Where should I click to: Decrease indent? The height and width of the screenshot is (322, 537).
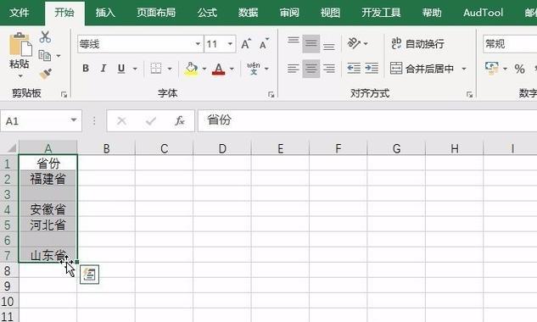click(x=354, y=69)
